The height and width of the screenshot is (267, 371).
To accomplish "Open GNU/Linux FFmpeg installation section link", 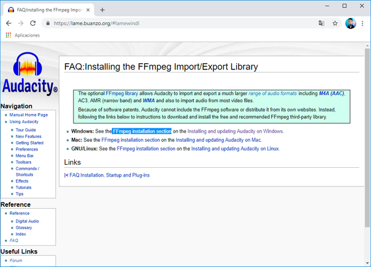I will (x=146, y=149).
